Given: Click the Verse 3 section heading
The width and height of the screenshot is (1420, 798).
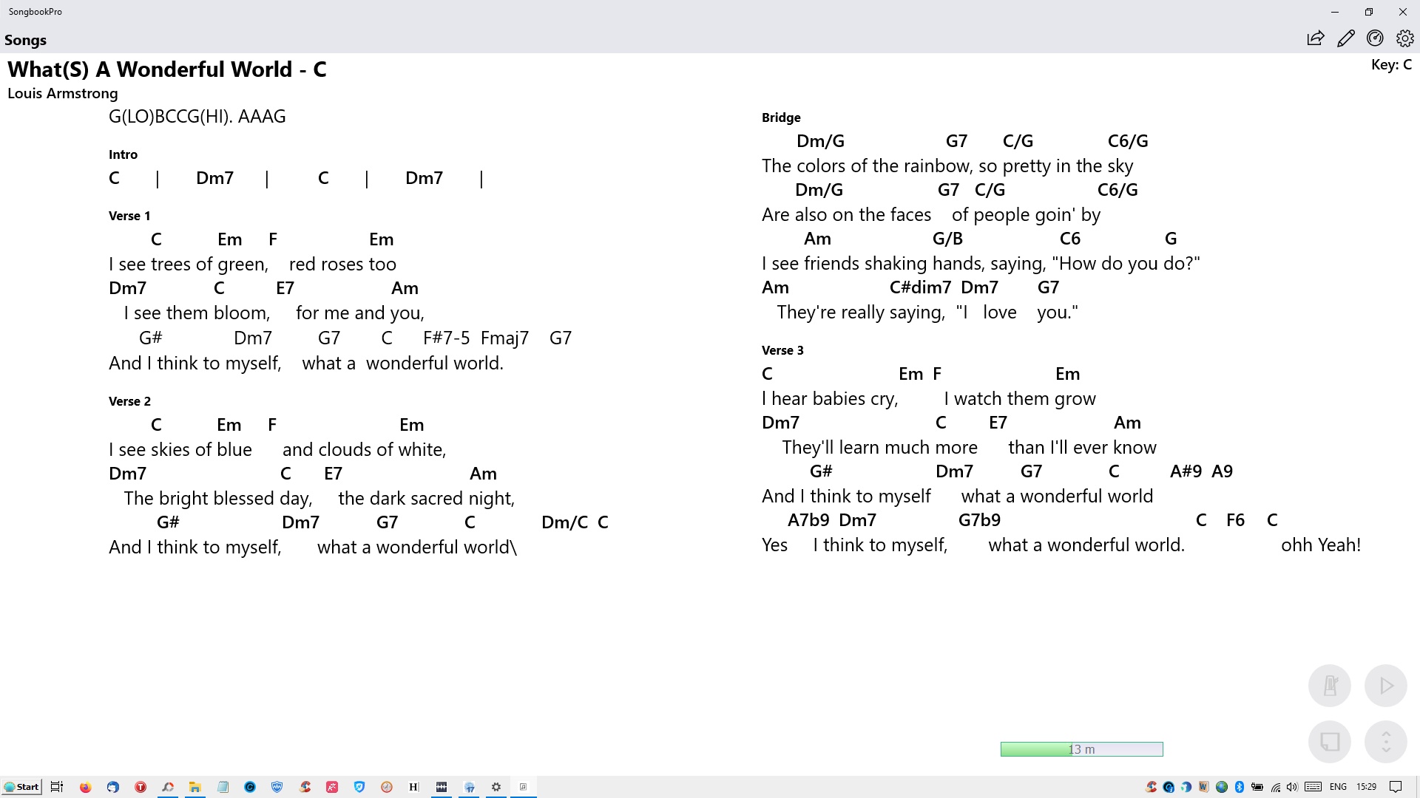Looking at the screenshot, I should tap(782, 350).
